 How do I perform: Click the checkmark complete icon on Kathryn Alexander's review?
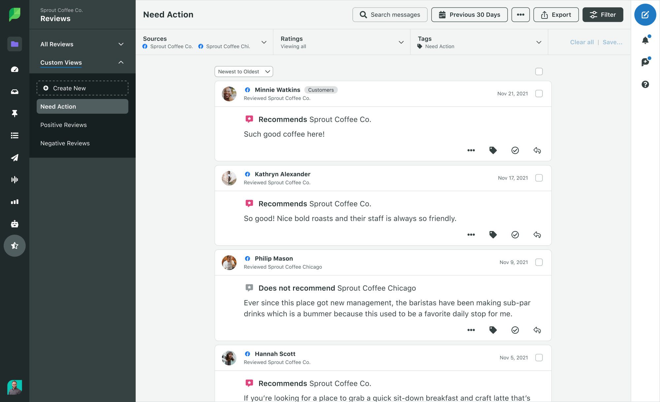tap(515, 235)
